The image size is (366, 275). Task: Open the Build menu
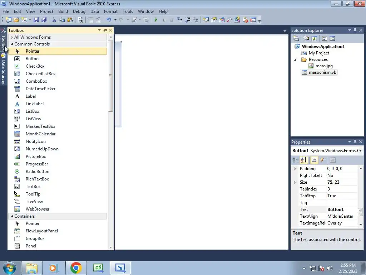[x=63, y=11]
